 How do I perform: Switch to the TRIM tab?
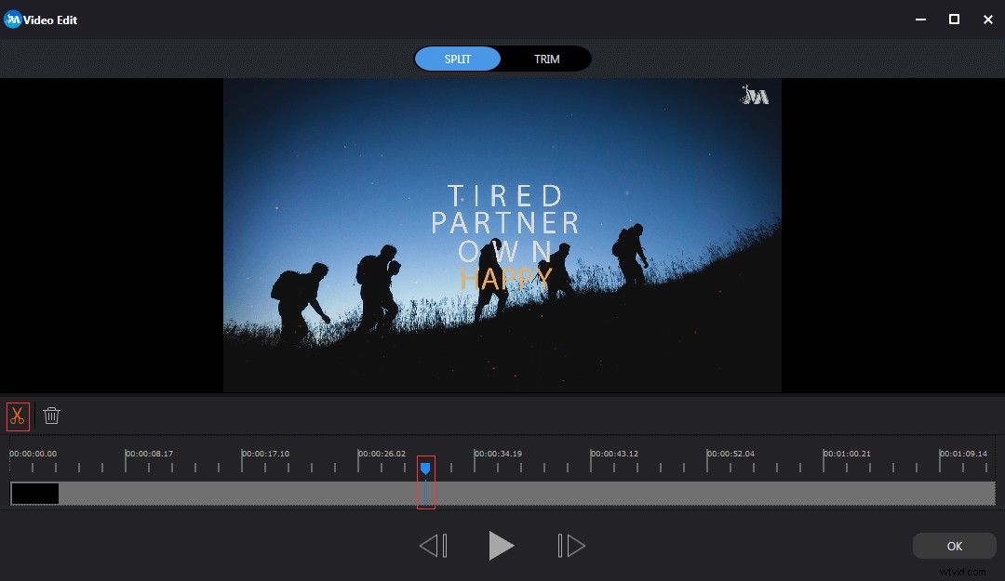point(546,59)
